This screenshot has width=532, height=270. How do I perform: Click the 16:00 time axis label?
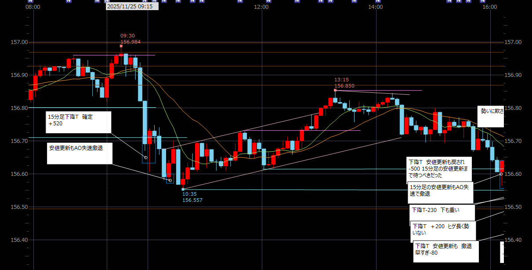pyautogui.click(x=489, y=7)
